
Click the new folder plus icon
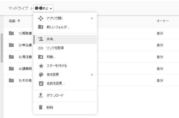point(41,27)
